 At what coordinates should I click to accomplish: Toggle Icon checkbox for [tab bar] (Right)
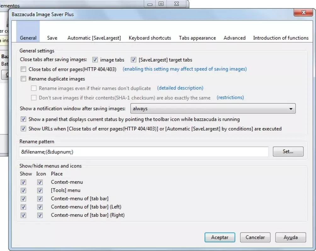pos(40,215)
